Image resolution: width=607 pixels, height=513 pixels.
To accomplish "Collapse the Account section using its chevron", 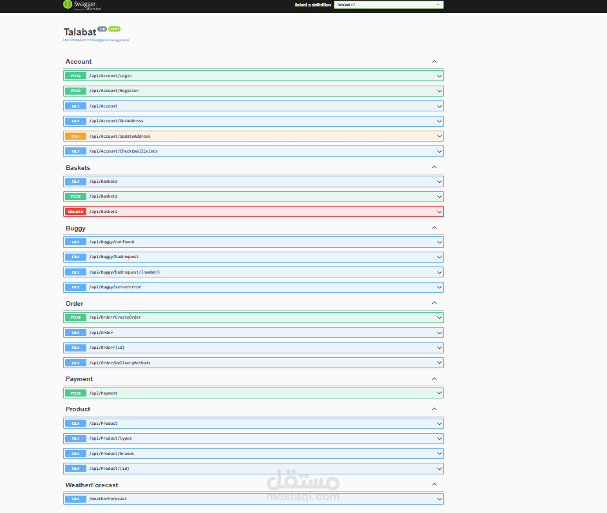I will tap(434, 61).
